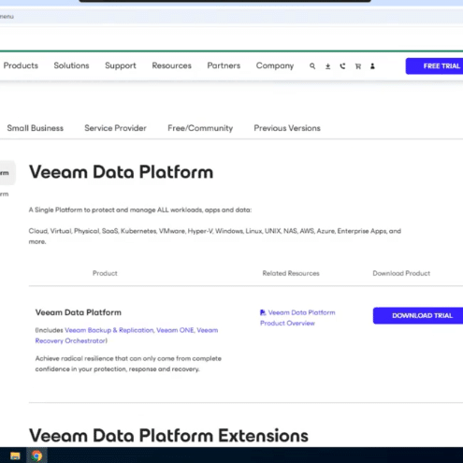Click the user account icon

(x=372, y=66)
